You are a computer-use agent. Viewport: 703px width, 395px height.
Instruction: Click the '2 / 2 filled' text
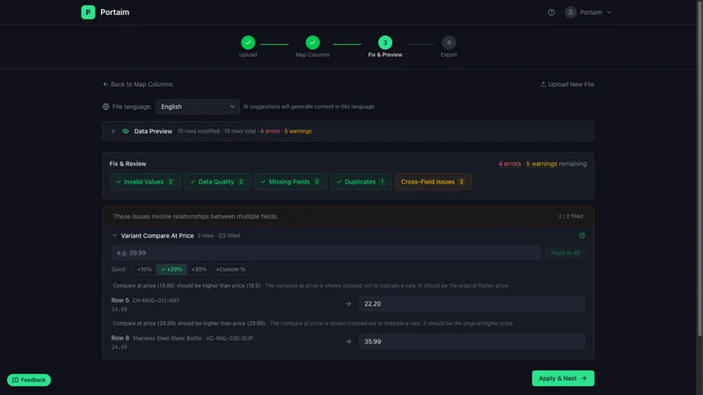570,216
